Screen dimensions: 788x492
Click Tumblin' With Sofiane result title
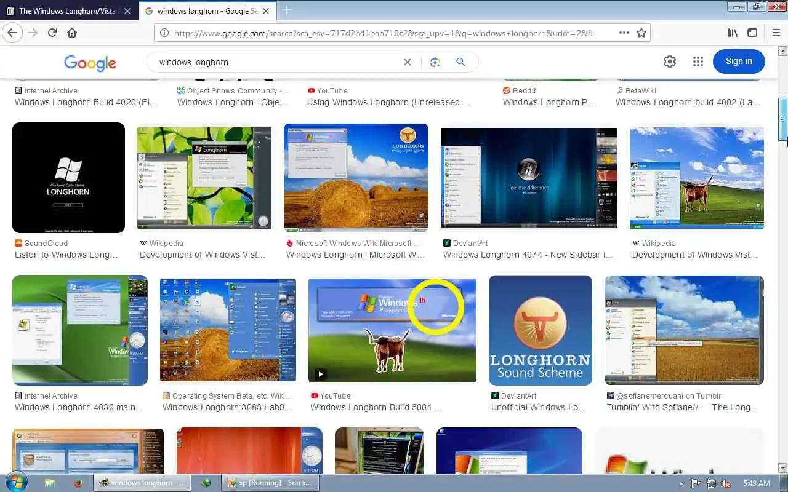tap(683, 407)
